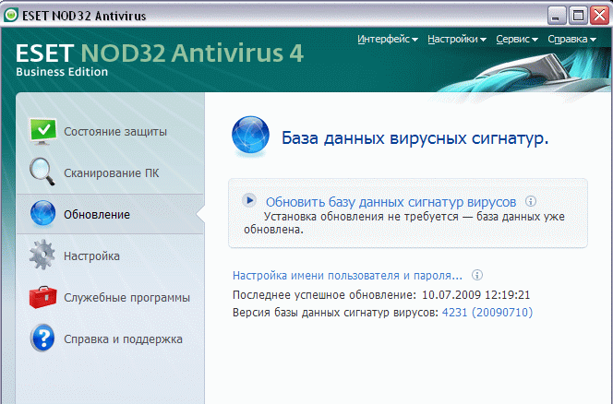Click the last update date 10.07.2009 12:19:21
Screen dimensions: 613x404
[475, 294]
